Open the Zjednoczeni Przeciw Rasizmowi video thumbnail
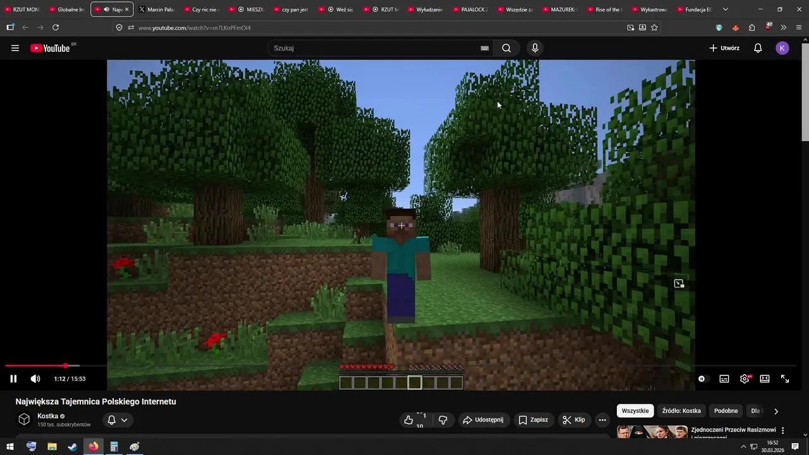This screenshot has width=809, height=455. pyautogui.click(x=652, y=432)
